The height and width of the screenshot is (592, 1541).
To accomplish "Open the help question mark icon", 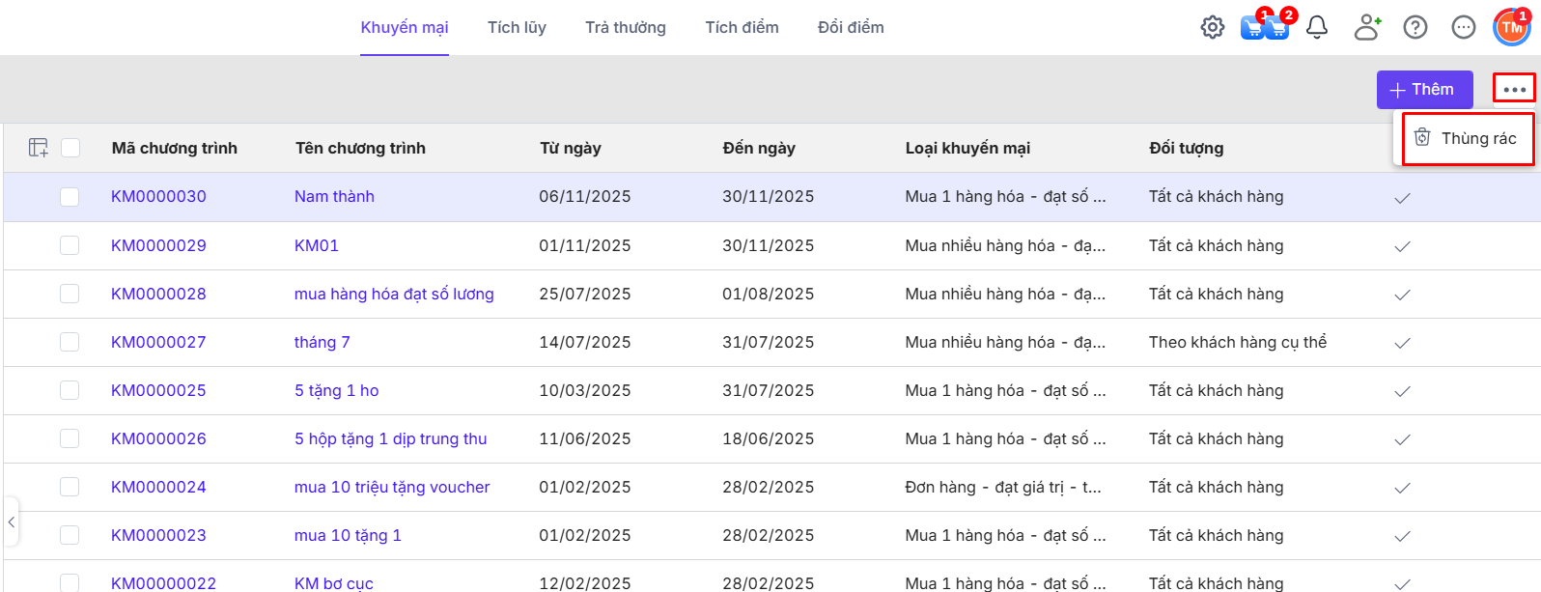I will [x=1415, y=27].
